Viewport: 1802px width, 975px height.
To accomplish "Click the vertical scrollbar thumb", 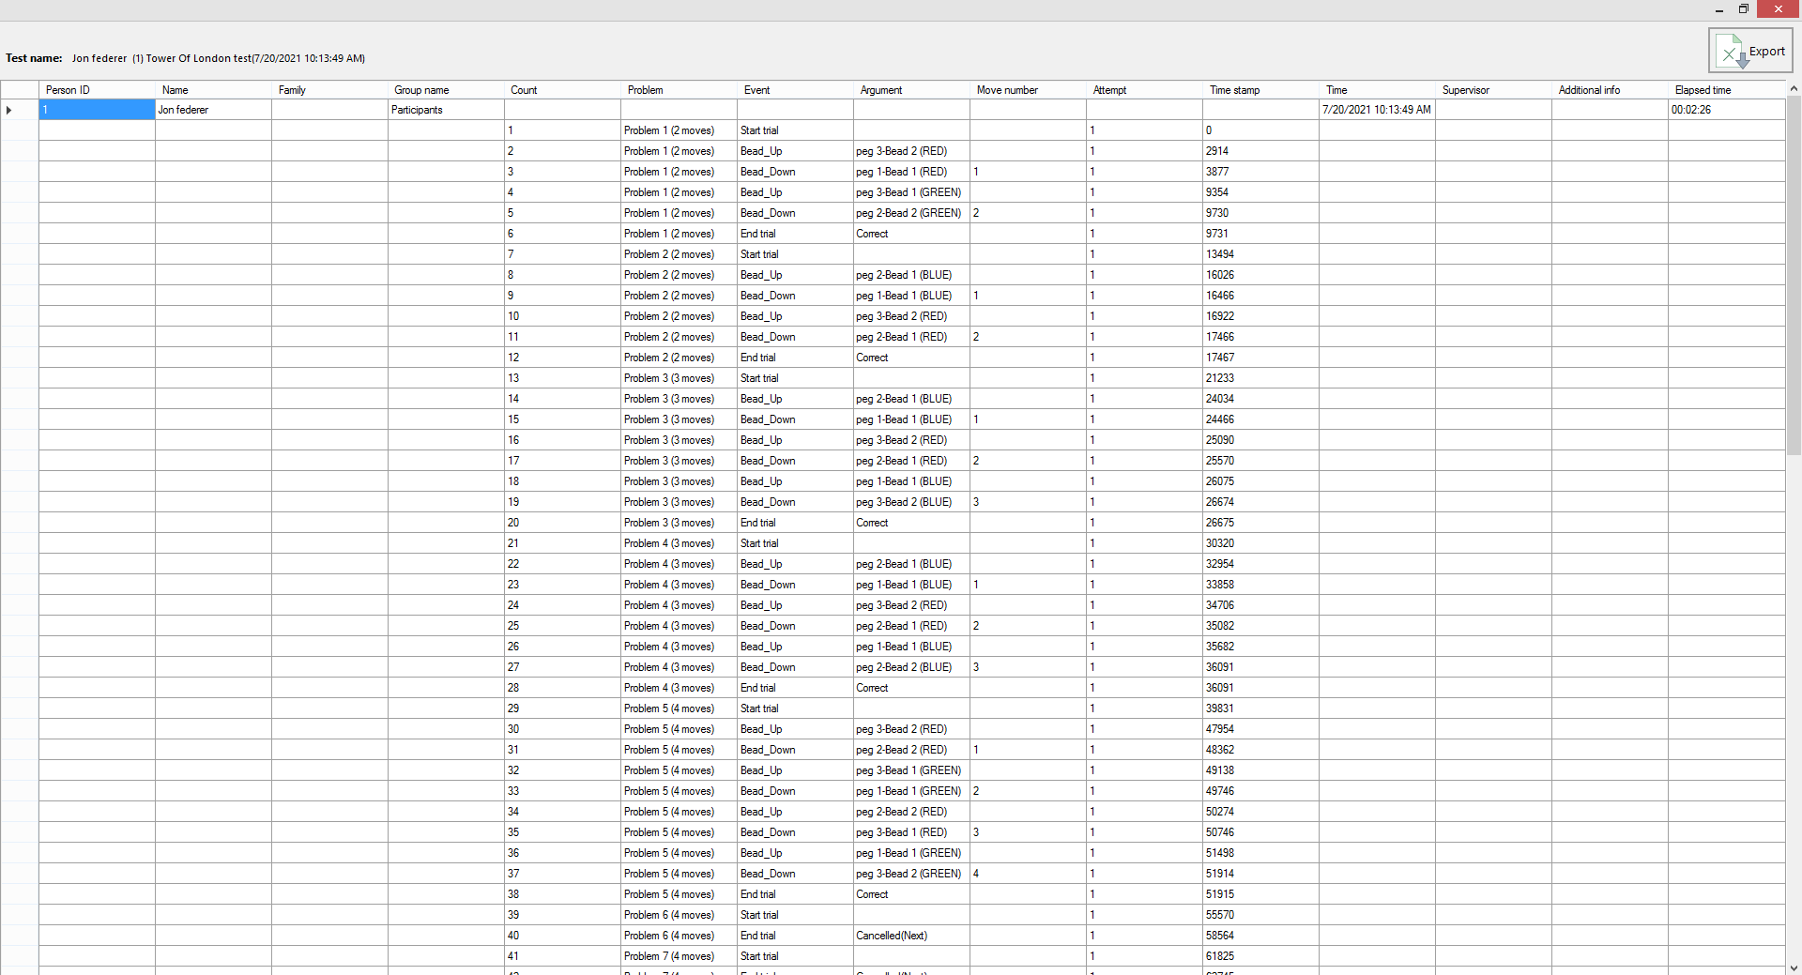I will 1794,277.
